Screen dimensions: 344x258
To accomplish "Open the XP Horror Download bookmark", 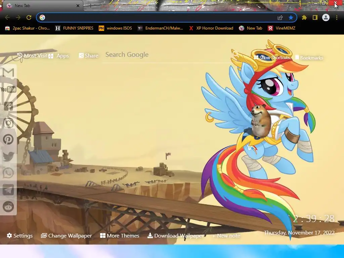I will [x=211, y=28].
